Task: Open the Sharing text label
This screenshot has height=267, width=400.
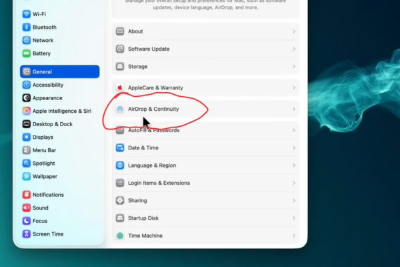Action: pos(137,200)
